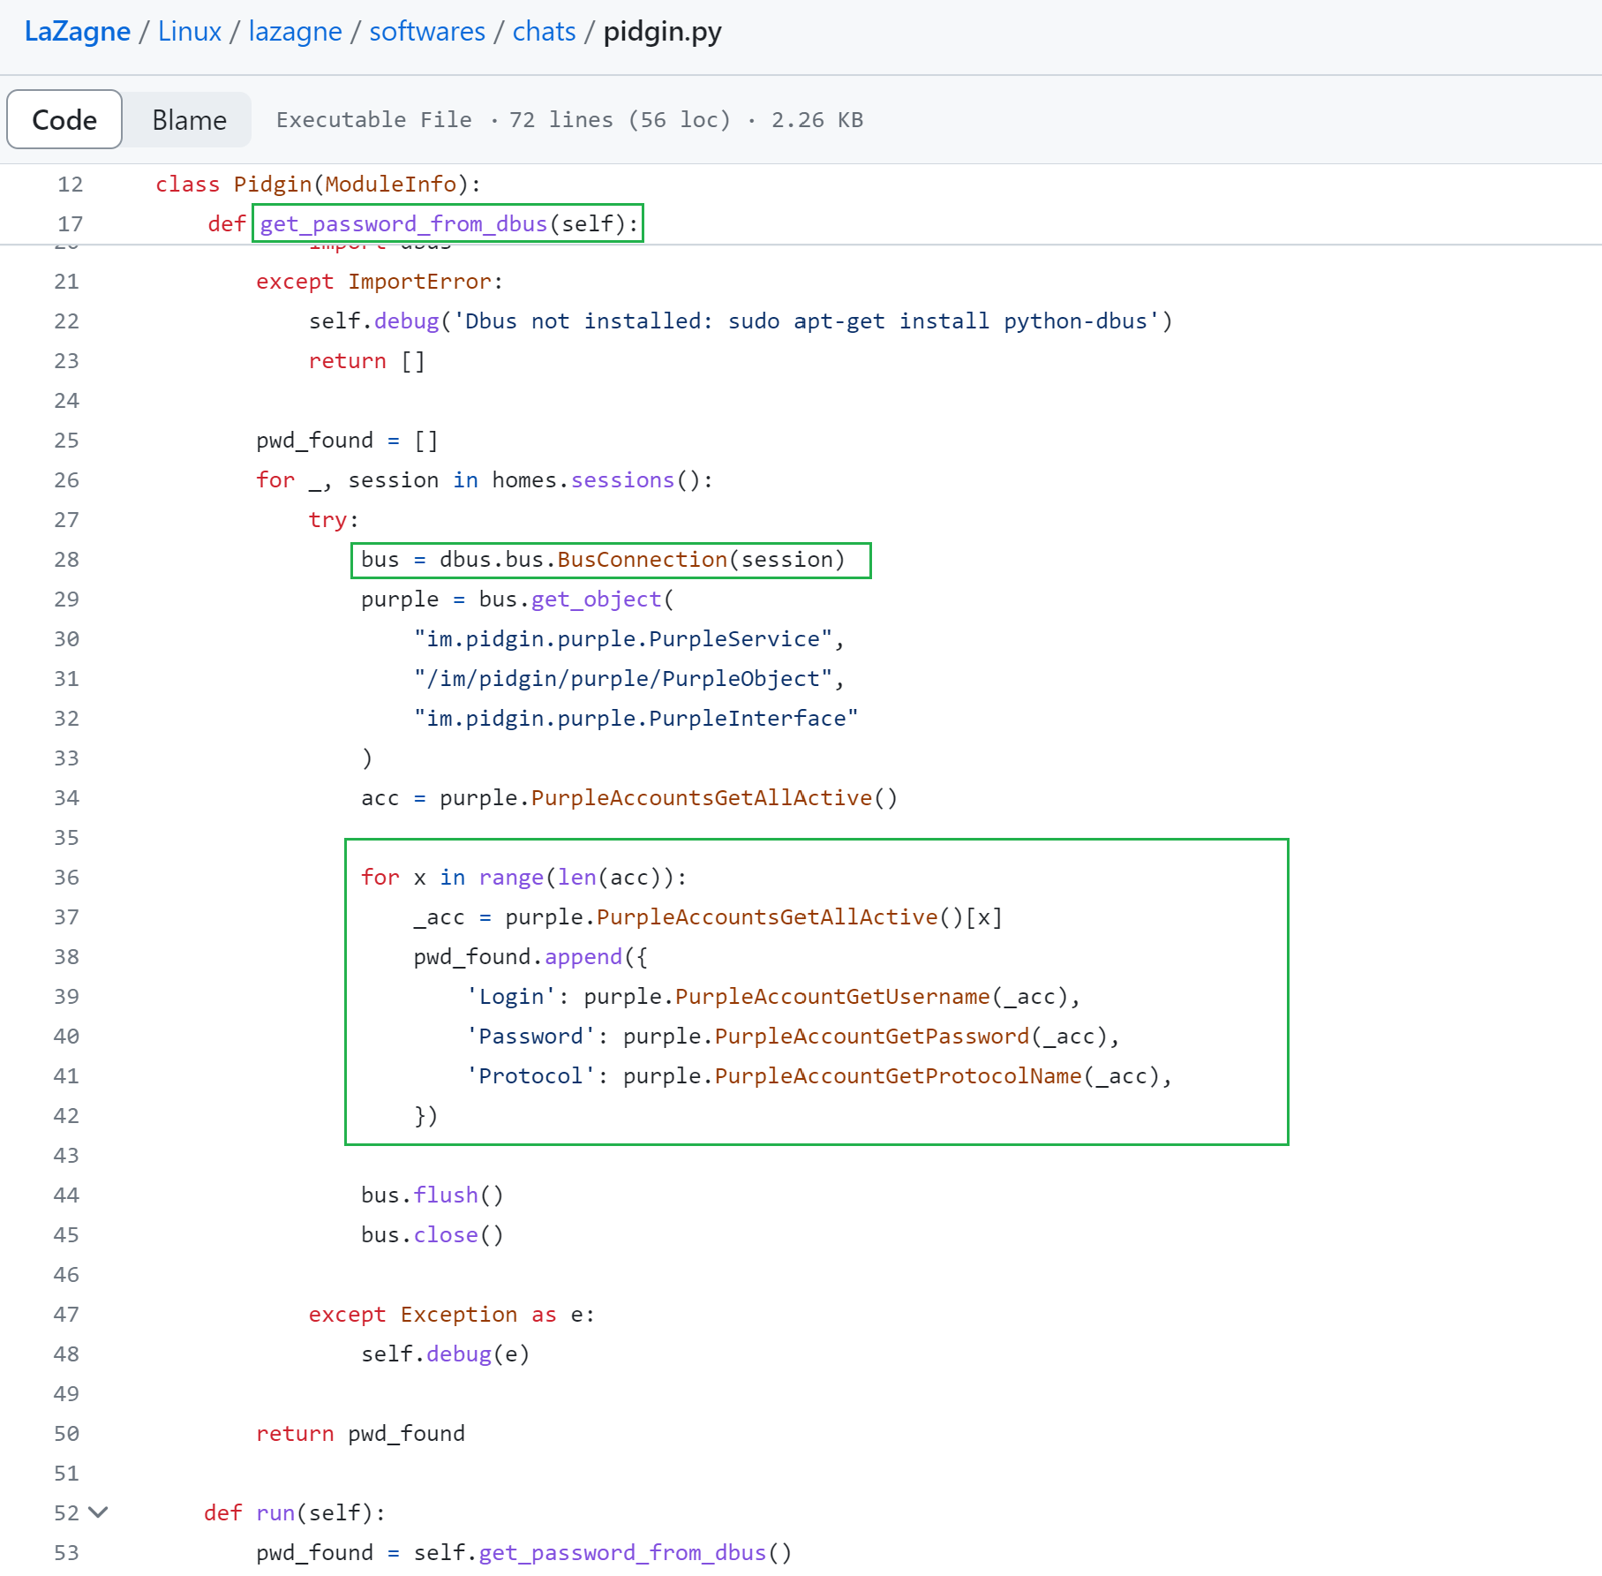This screenshot has width=1602, height=1576.
Task: Click the get_password_from_dbus function name in sticky header
Action: coord(403,224)
